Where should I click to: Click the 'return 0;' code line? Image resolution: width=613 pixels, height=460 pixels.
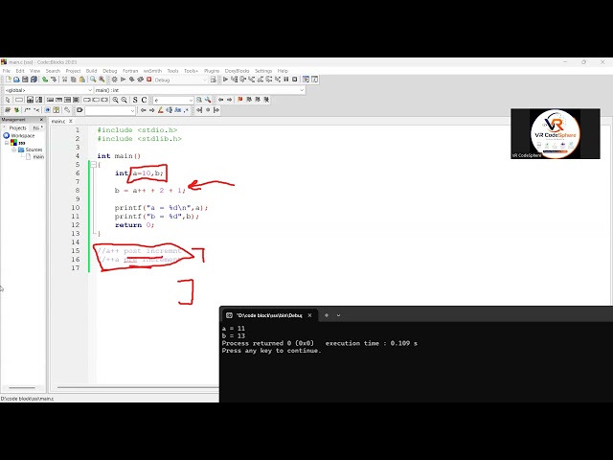tap(134, 225)
